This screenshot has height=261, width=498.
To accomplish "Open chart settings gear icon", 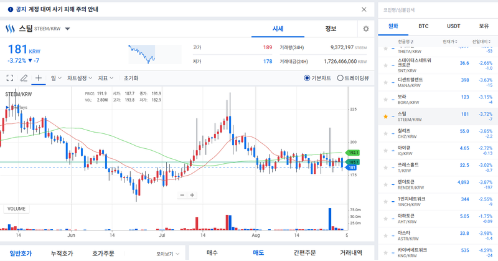I will point(366,29).
